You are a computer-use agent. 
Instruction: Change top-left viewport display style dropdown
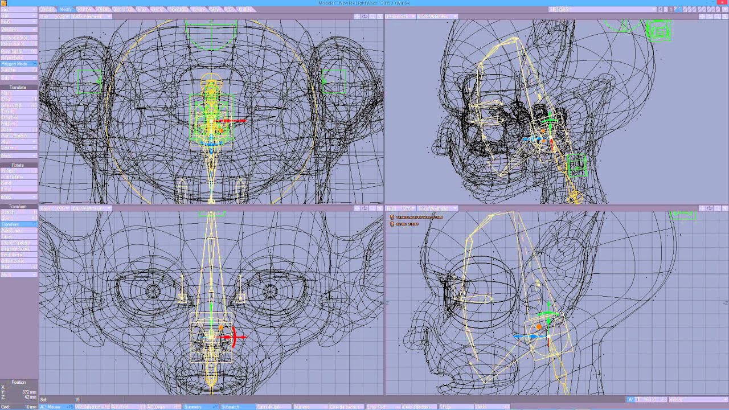tap(92, 17)
